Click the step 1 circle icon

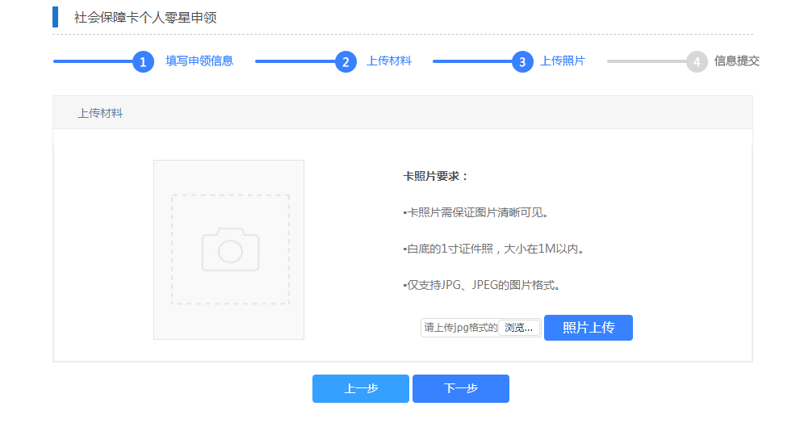point(143,61)
